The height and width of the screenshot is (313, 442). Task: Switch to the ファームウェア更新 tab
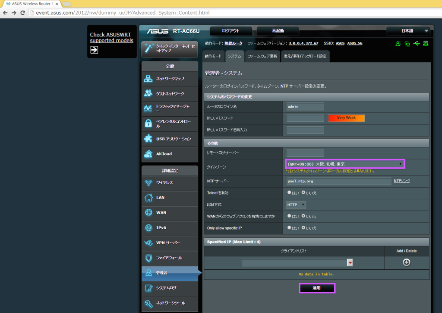click(x=262, y=56)
